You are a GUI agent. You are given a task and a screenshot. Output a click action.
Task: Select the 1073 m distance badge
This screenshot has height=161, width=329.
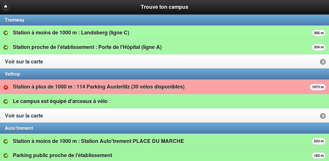tap(317, 87)
